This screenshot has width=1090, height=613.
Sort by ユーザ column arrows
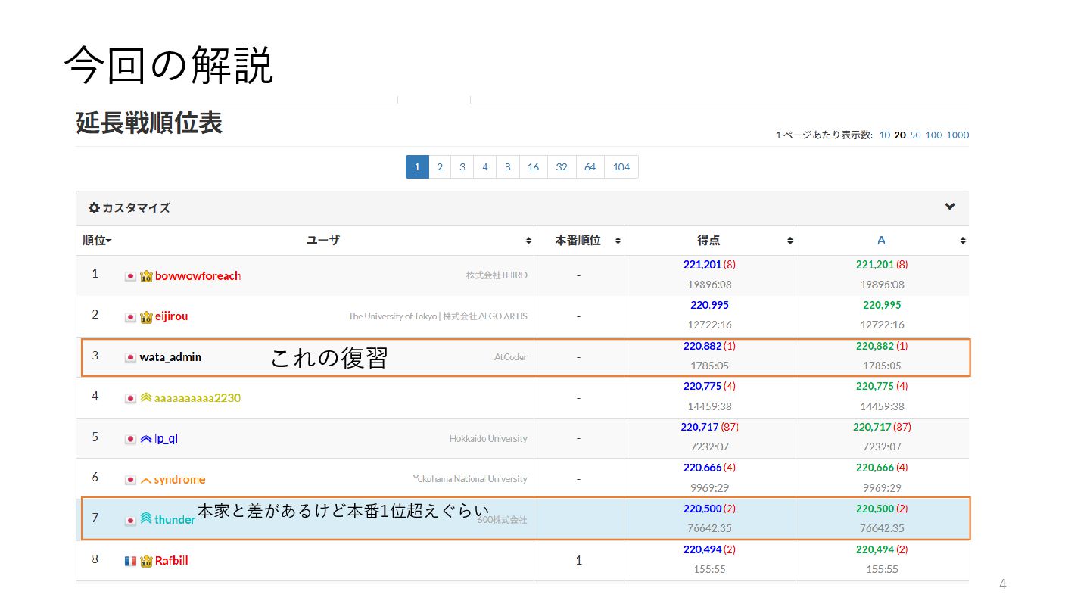tap(528, 241)
